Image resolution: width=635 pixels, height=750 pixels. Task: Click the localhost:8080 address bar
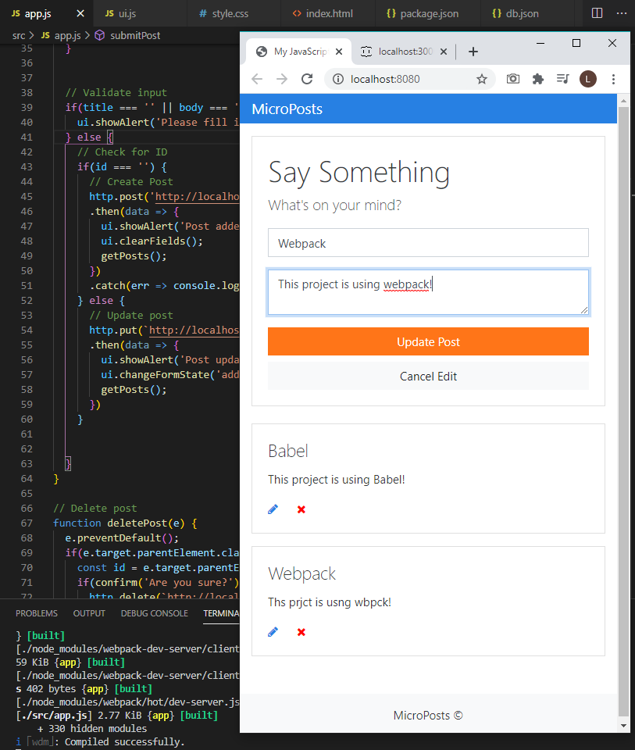click(x=410, y=79)
